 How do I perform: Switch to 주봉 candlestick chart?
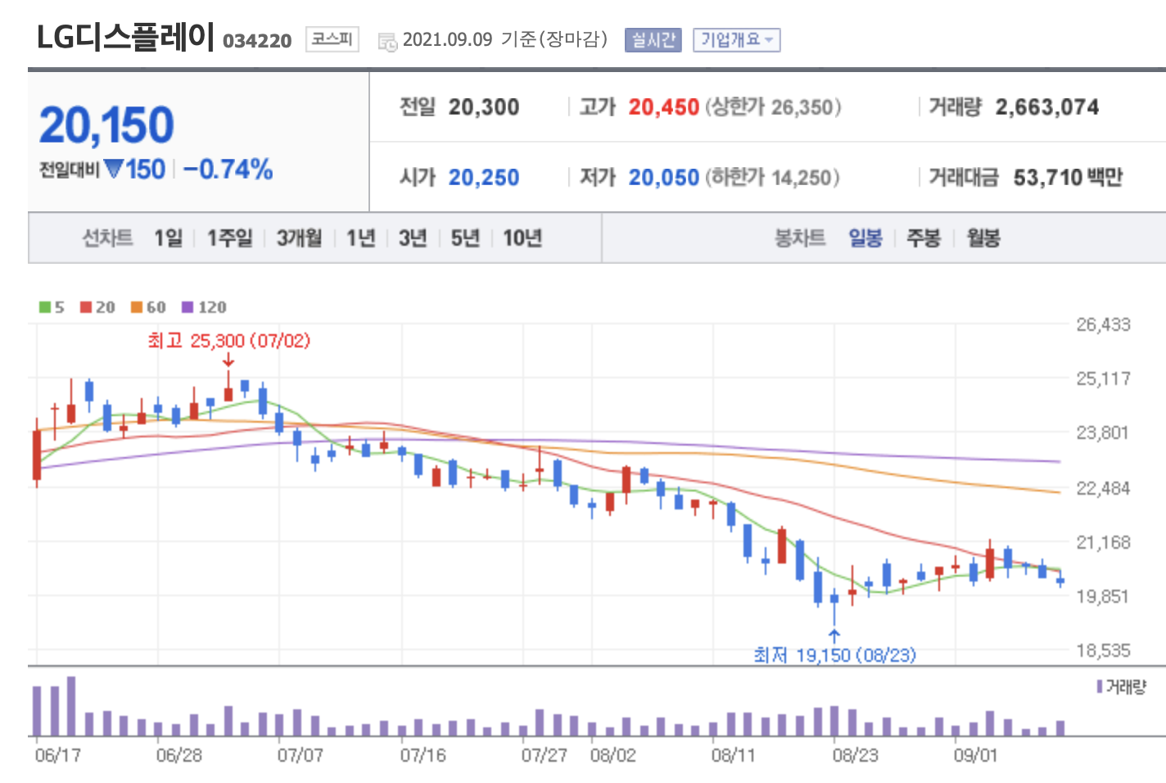point(924,238)
